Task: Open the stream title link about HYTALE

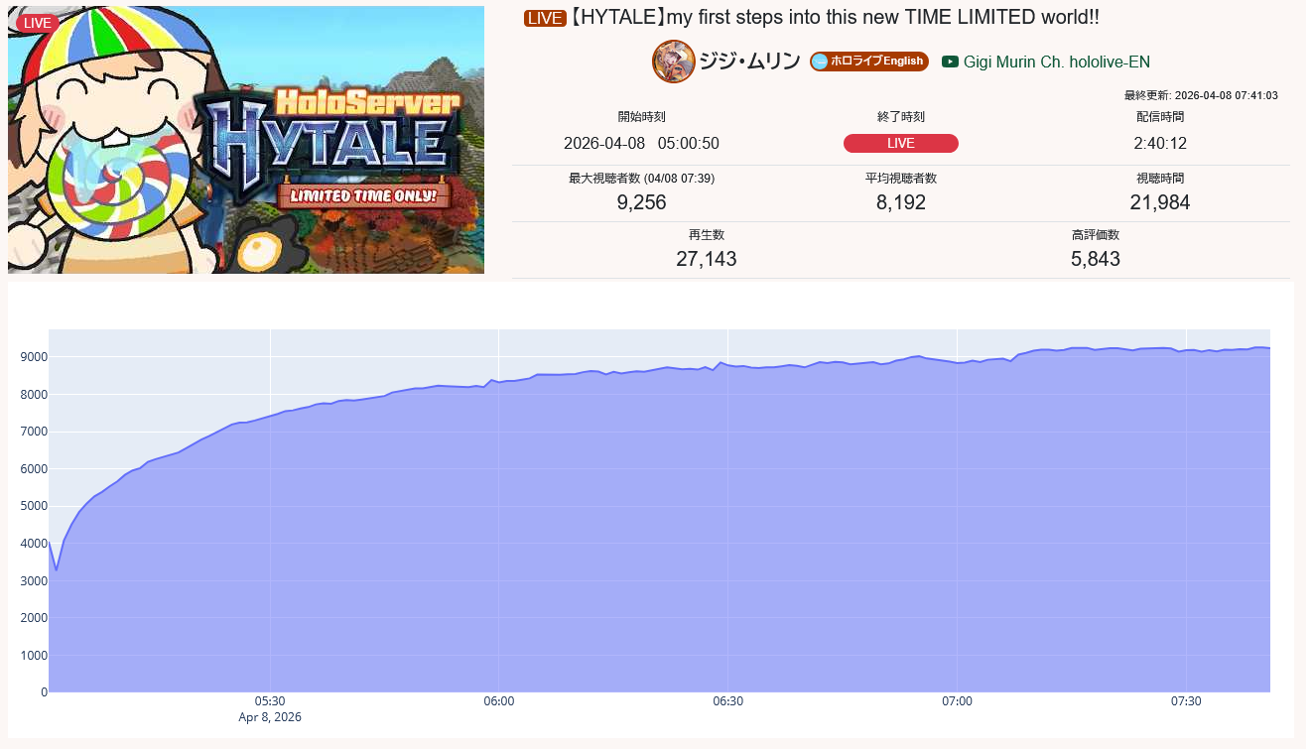Action: tap(835, 18)
